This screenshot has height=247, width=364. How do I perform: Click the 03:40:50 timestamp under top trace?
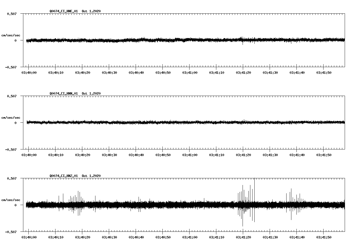(164, 72)
